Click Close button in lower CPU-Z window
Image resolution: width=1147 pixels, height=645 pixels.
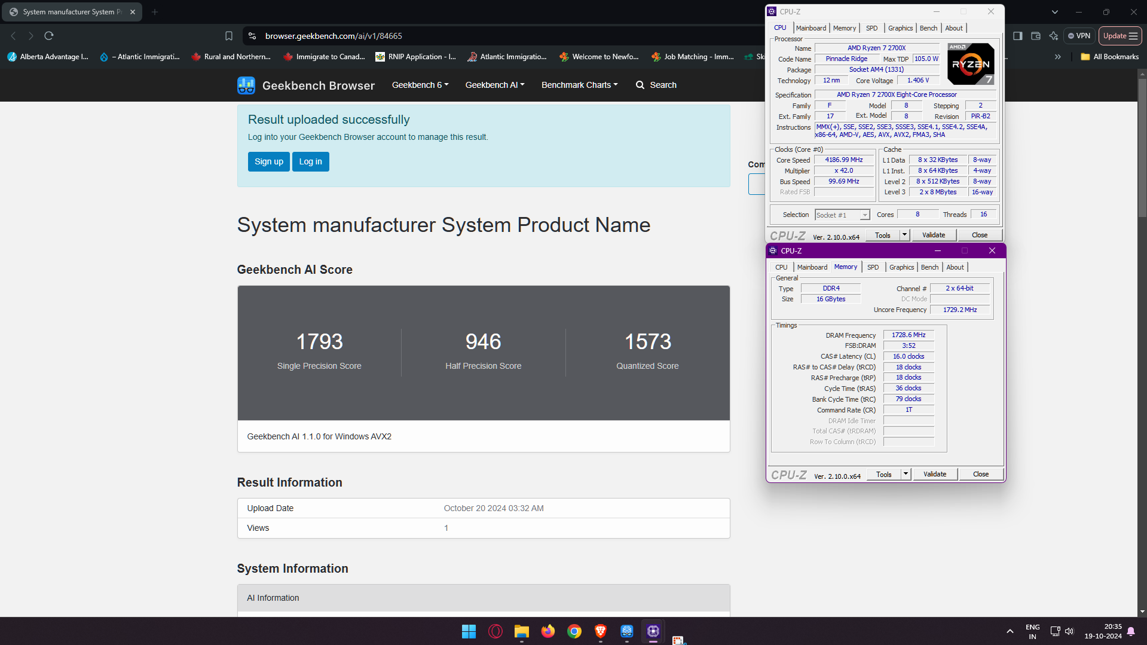(981, 474)
